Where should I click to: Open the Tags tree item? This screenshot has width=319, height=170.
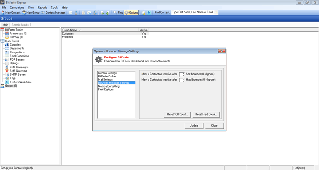coord(10,78)
